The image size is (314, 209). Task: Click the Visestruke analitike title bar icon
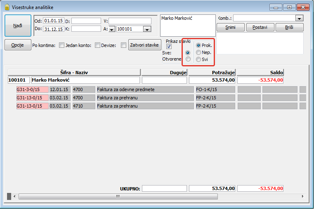click(7, 7)
